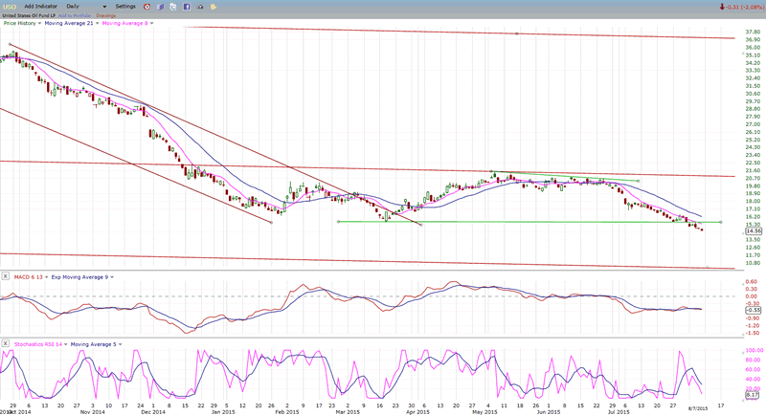Close the Stochastics RSI panel
This screenshot has height=415, width=766.
[x=5, y=343]
